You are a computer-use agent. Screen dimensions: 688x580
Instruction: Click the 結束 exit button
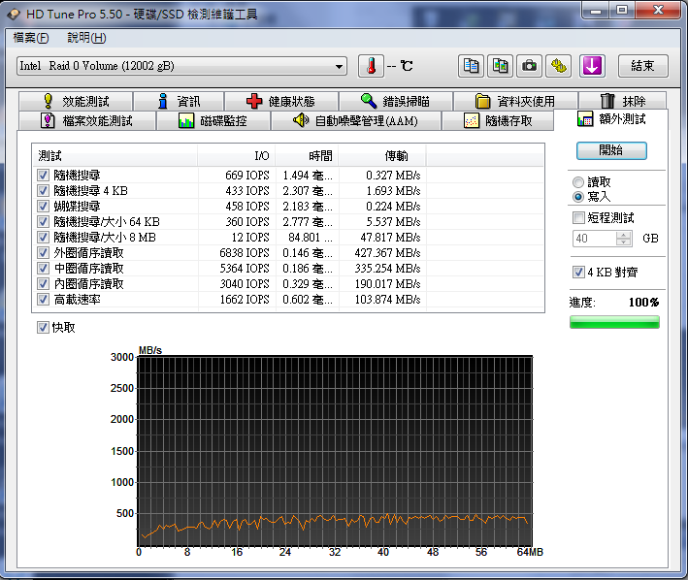642,66
